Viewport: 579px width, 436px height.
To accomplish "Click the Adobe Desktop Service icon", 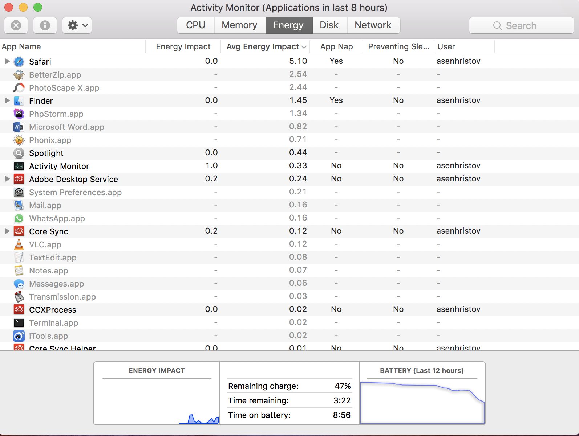I will click(x=19, y=179).
